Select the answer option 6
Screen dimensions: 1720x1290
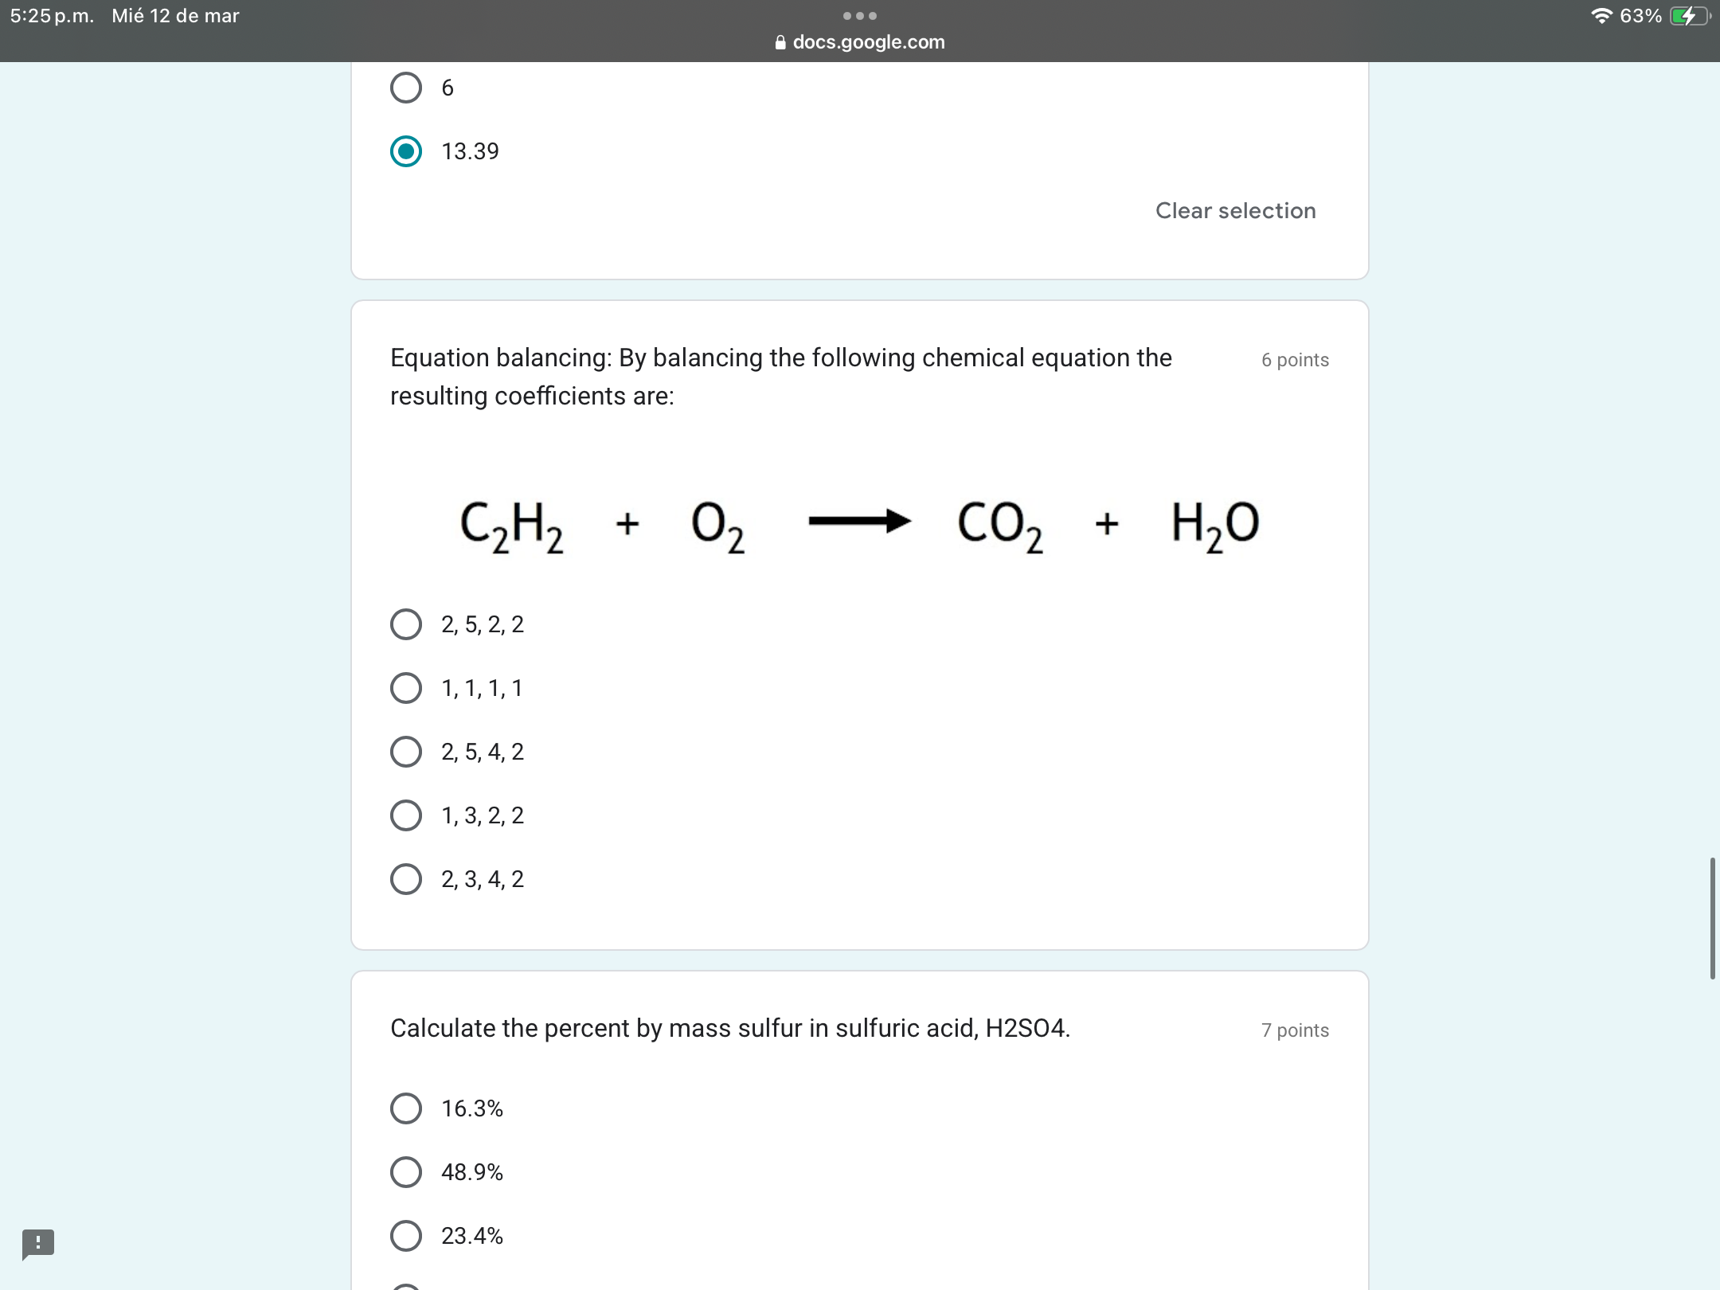click(x=406, y=88)
